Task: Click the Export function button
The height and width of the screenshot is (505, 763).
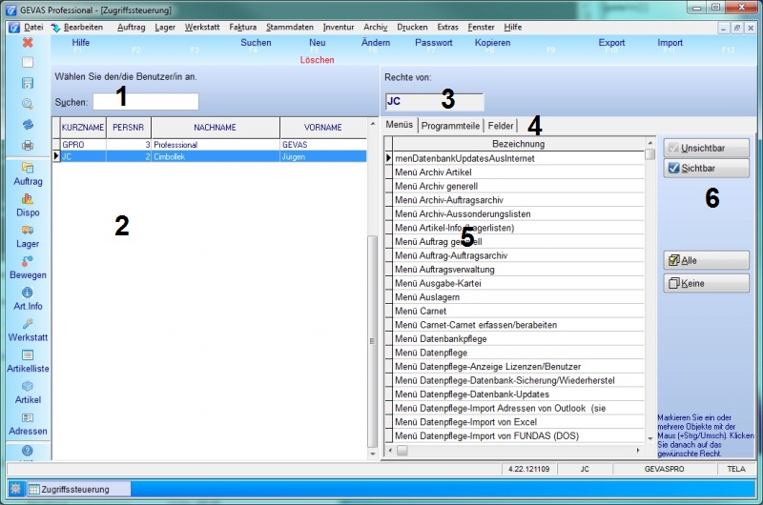Action: (611, 43)
